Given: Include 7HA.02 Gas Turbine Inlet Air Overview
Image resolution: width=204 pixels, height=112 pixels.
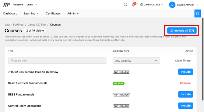Looking at the screenshot, I should [185, 72].
